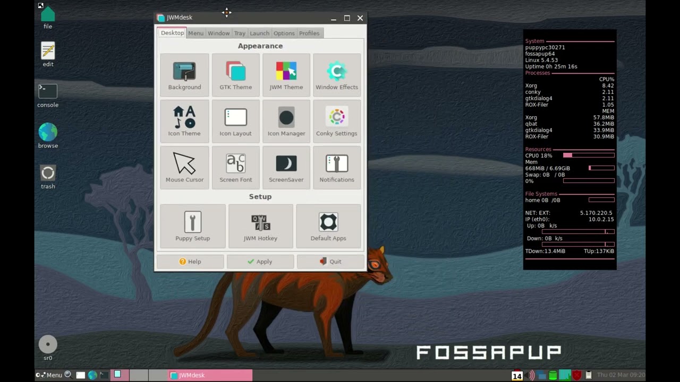Select the console desktop icon
The width and height of the screenshot is (680, 382).
click(48, 95)
